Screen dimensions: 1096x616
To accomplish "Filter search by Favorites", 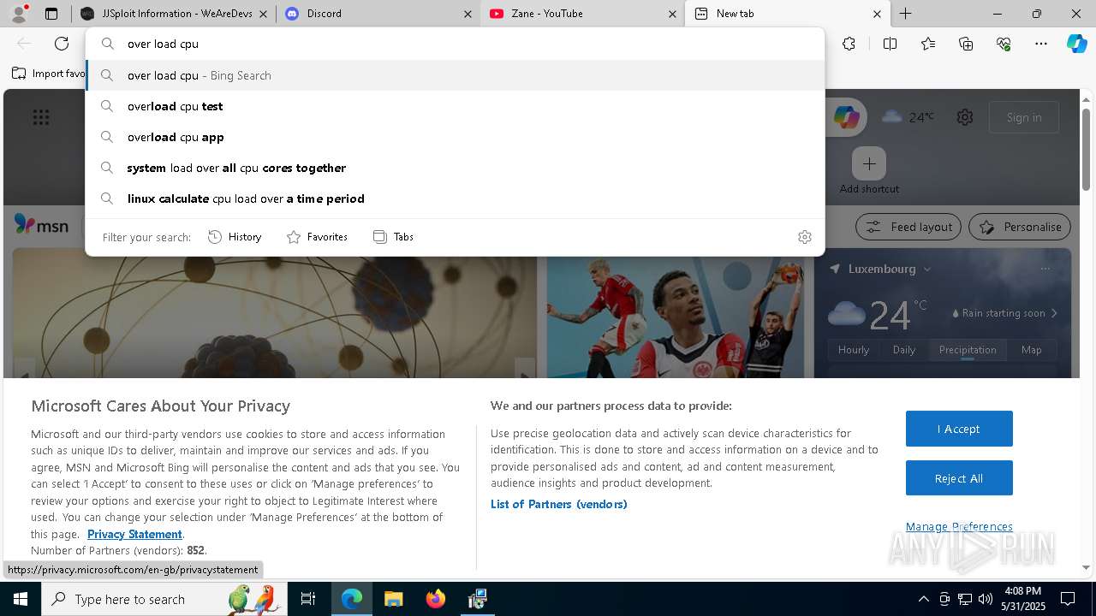I will pyautogui.click(x=317, y=237).
